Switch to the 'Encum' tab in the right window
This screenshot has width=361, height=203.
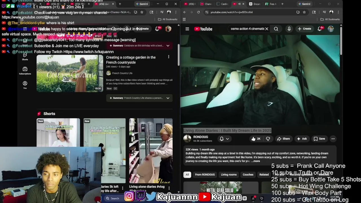tap(255, 4)
